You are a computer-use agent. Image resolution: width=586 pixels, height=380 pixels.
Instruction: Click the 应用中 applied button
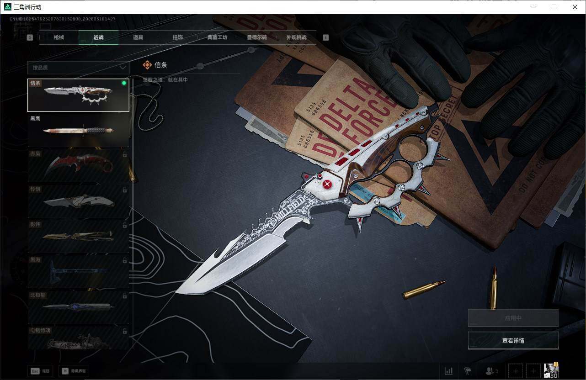pyautogui.click(x=513, y=318)
